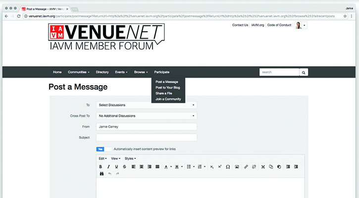359x198 pixels.
Task: Open the Select Discussions dropdown
Action: tap(147, 105)
